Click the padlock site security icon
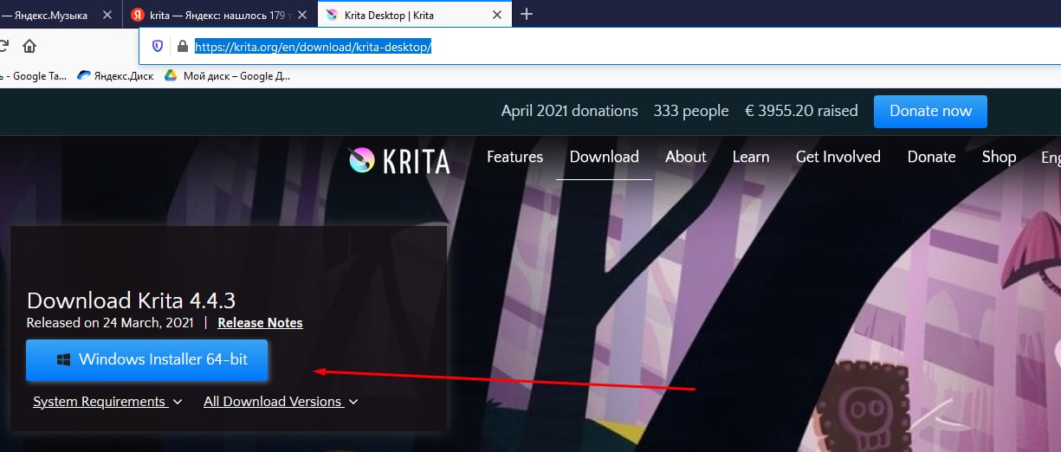 point(182,47)
